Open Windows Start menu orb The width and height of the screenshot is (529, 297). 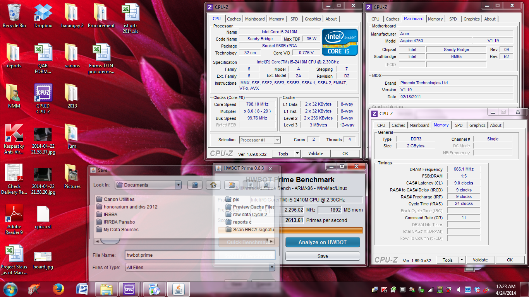10,289
